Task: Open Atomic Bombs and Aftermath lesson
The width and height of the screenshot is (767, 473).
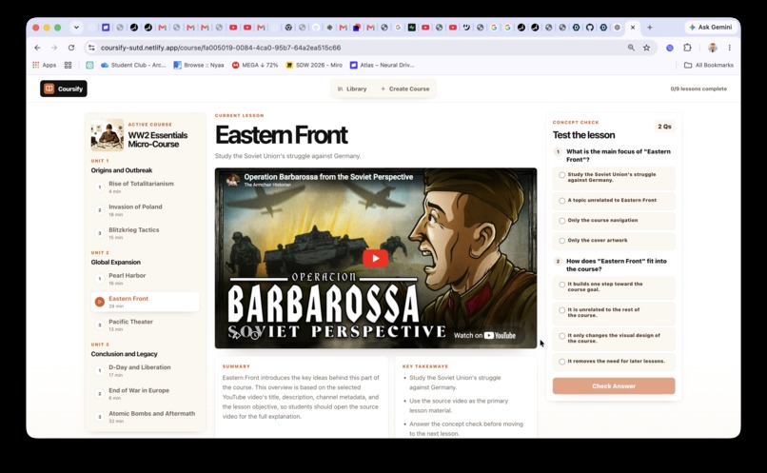Action: click(x=146, y=417)
